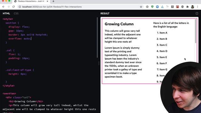Click the "Growing Column" heading in the result

point(119,24)
